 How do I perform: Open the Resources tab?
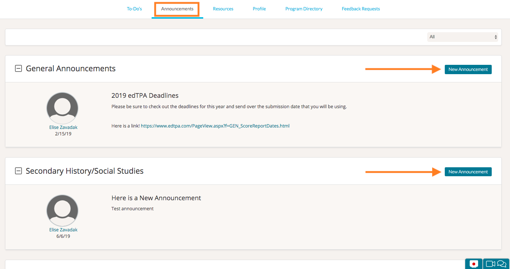pyautogui.click(x=223, y=9)
